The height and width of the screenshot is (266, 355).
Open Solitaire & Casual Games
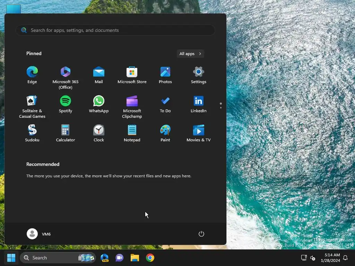coord(32,107)
